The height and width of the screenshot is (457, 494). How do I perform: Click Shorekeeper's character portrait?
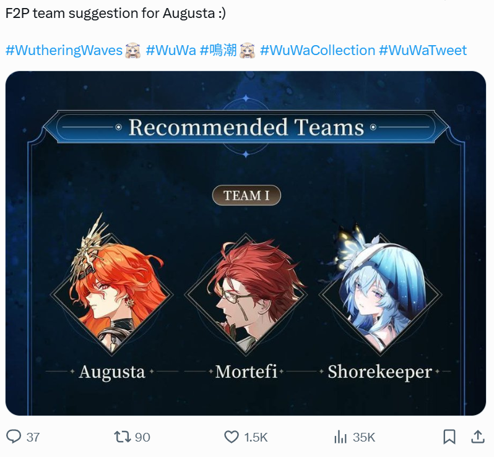tap(380, 295)
